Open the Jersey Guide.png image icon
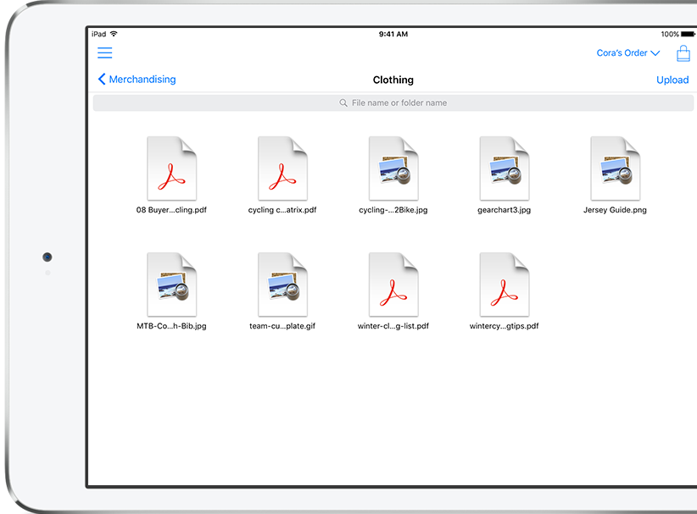697x514 pixels. coord(616,169)
